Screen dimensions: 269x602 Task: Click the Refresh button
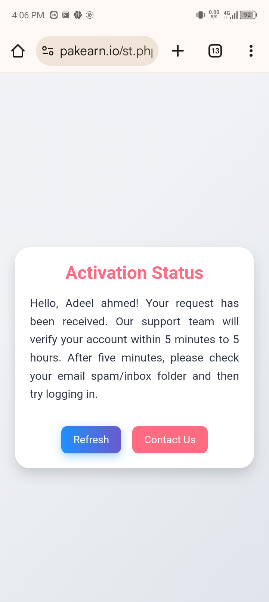91,440
